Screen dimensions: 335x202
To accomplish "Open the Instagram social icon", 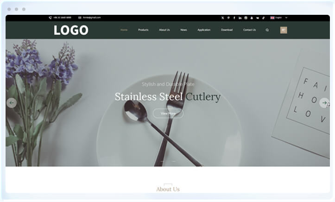I will click(246, 18).
